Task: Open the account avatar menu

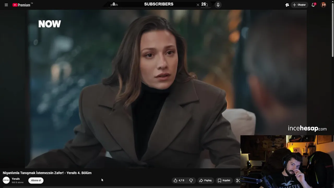Action: point(323,5)
